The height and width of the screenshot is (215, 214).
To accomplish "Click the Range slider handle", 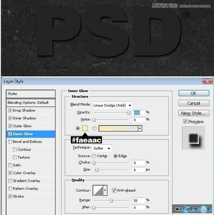I will pos(111,200).
